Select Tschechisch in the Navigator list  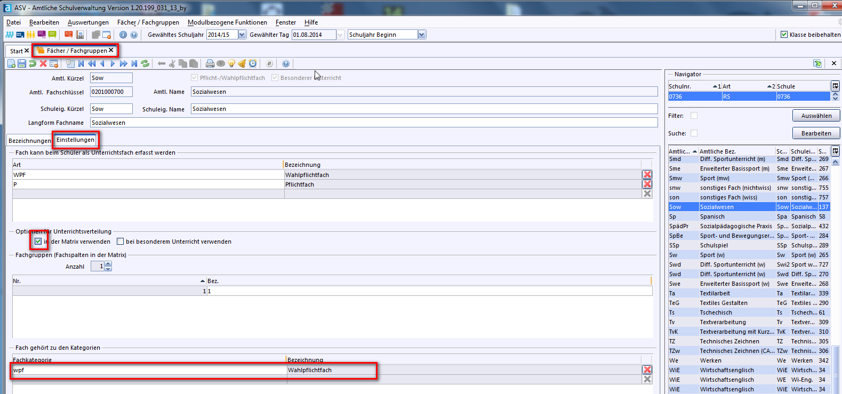(749, 312)
